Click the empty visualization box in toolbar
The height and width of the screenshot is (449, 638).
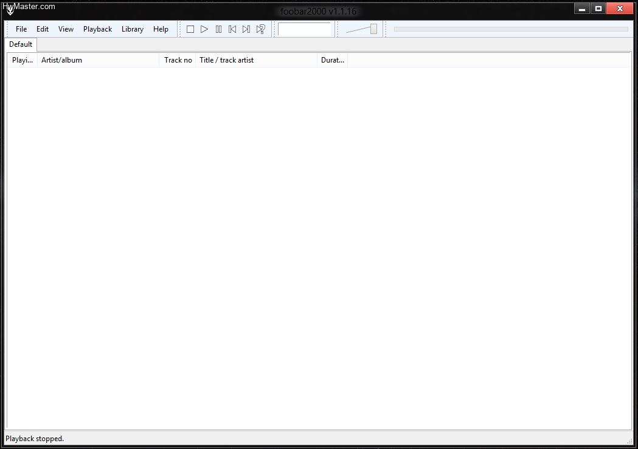tap(304, 29)
